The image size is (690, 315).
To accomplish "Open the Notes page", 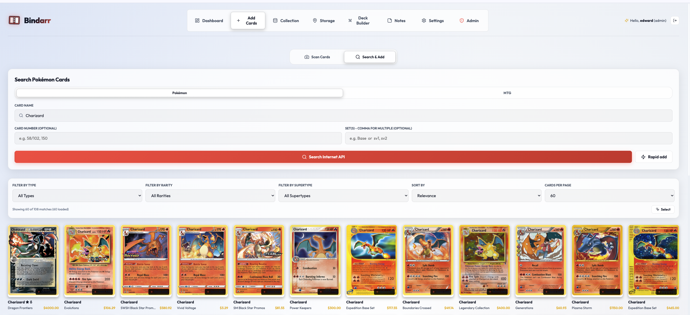I will tap(396, 20).
